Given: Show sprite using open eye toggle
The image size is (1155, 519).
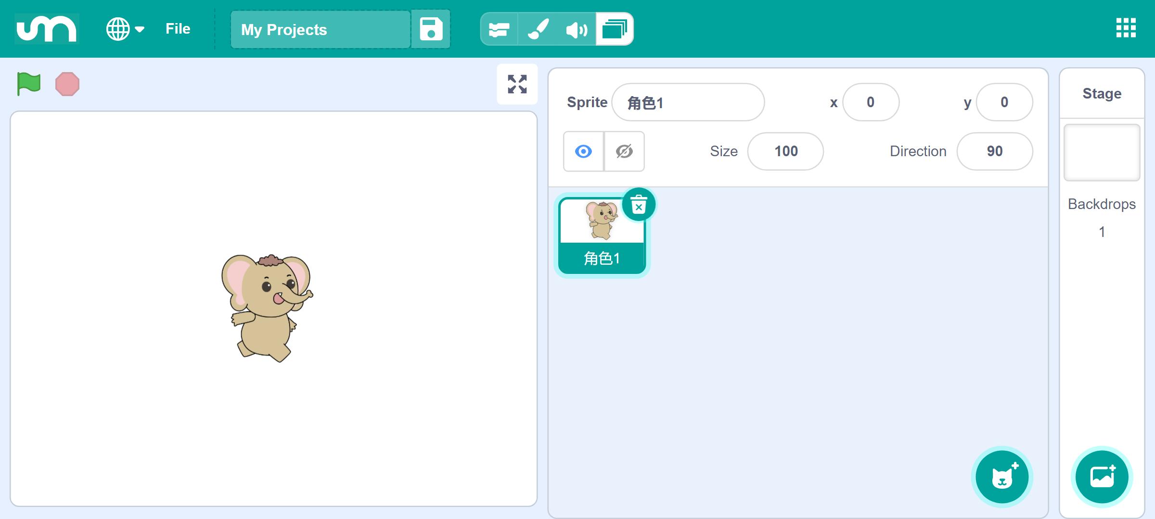Looking at the screenshot, I should point(584,151).
